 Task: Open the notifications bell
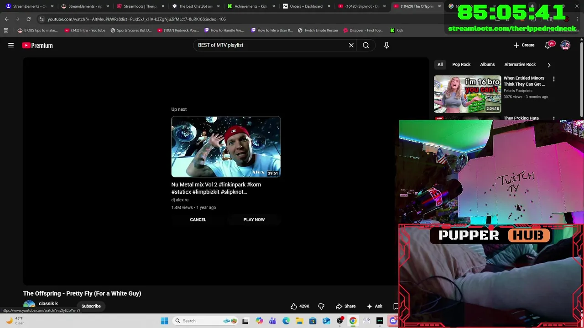[x=548, y=45]
